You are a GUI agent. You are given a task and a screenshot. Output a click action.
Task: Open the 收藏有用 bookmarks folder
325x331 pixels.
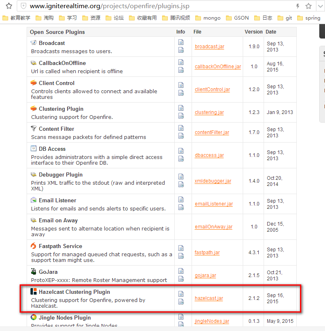click(x=143, y=18)
